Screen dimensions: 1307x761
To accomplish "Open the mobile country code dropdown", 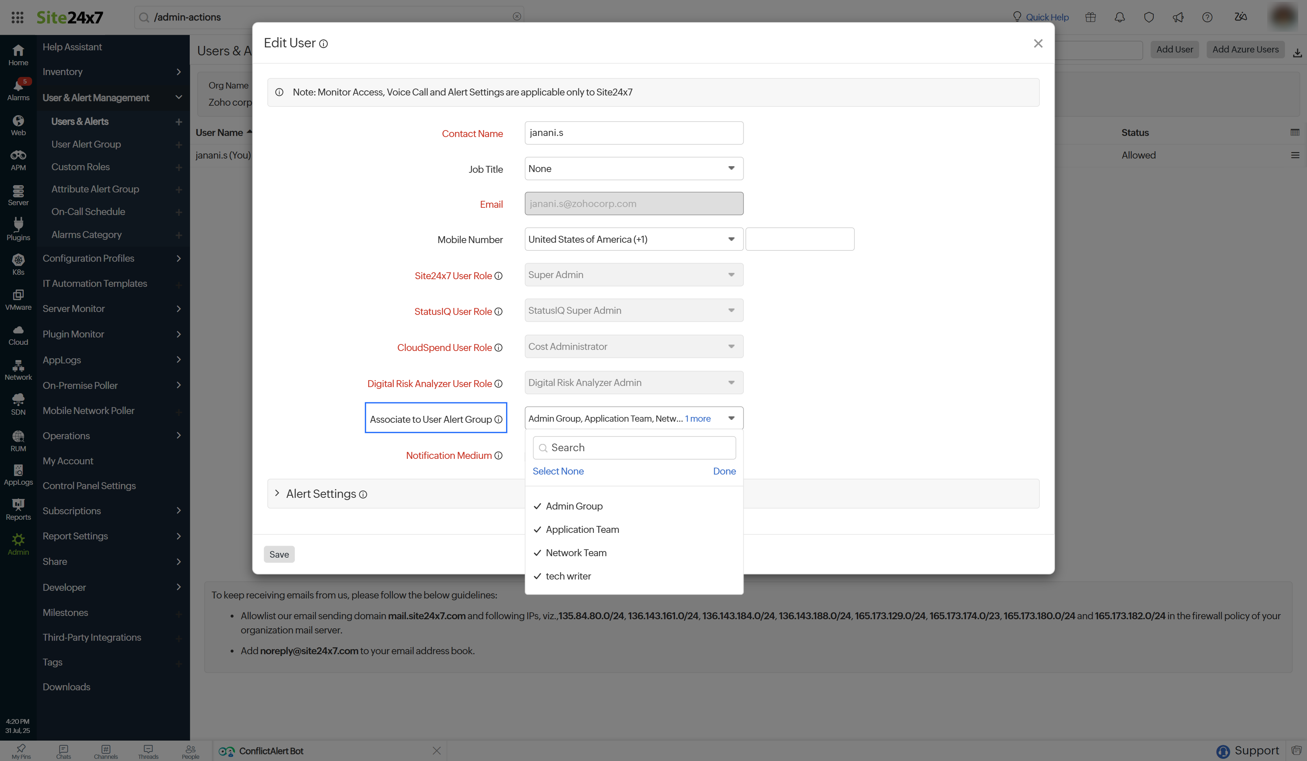I will (x=633, y=239).
